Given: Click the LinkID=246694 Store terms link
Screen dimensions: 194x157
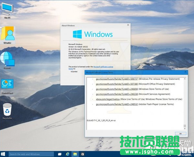Looking at the screenshot, I should (x=117, y=89).
